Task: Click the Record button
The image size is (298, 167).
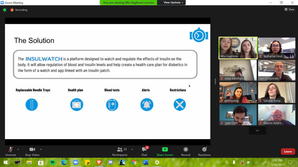Action: tap(186, 151)
